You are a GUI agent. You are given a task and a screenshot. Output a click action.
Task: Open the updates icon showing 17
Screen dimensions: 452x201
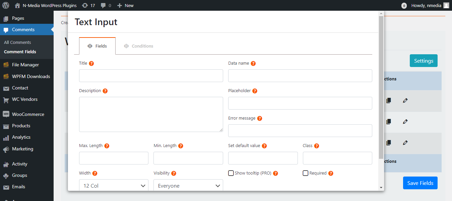click(85, 5)
